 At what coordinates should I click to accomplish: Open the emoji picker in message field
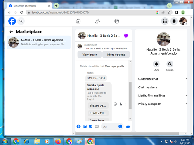[120, 126]
